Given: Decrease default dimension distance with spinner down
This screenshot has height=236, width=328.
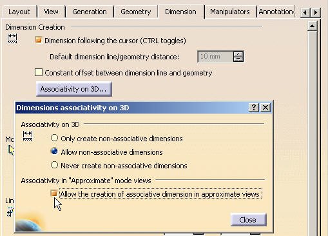Looking at the screenshot, I should tap(238, 59).
